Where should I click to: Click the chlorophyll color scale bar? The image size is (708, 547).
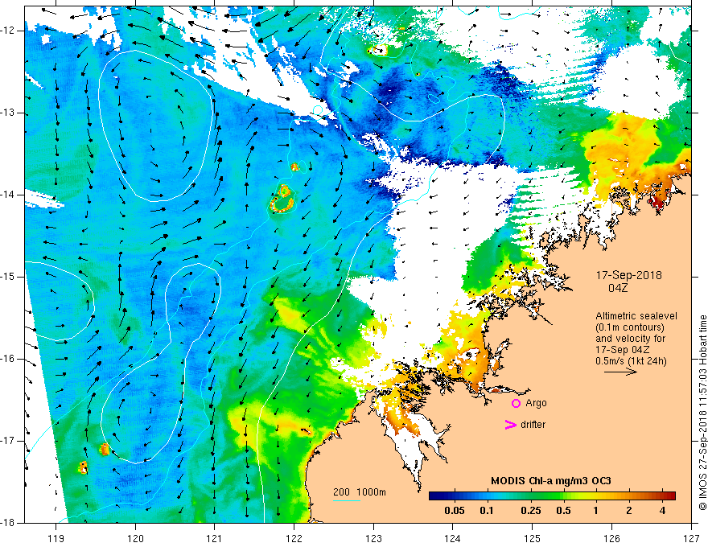pos(552,496)
